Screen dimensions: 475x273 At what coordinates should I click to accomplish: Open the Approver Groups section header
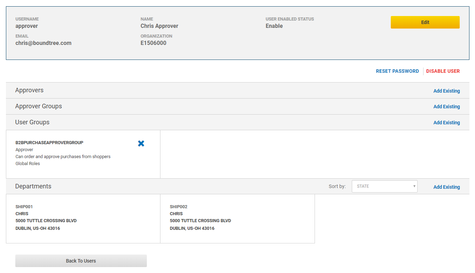click(38, 106)
